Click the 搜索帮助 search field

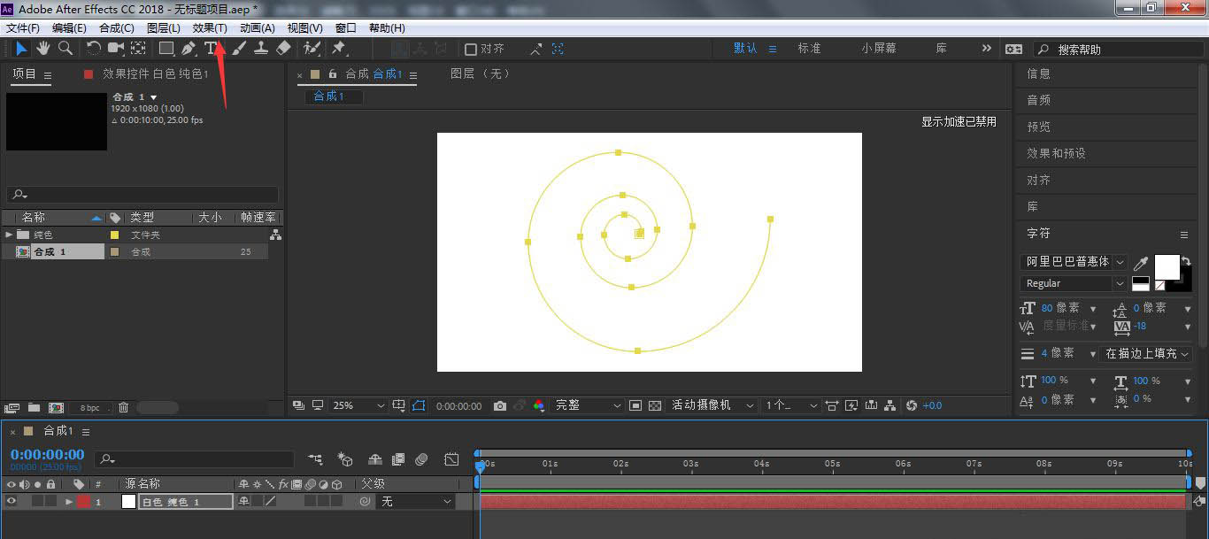click(1120, 50)
